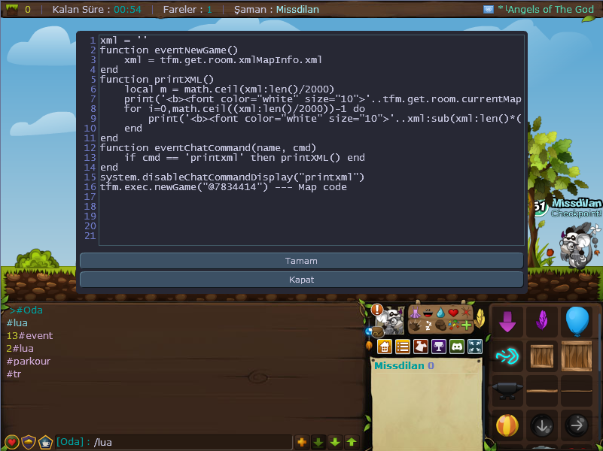The image size is (603, 451).
Task: Open the friends list heart icon
Action: [x=12, y=442]
